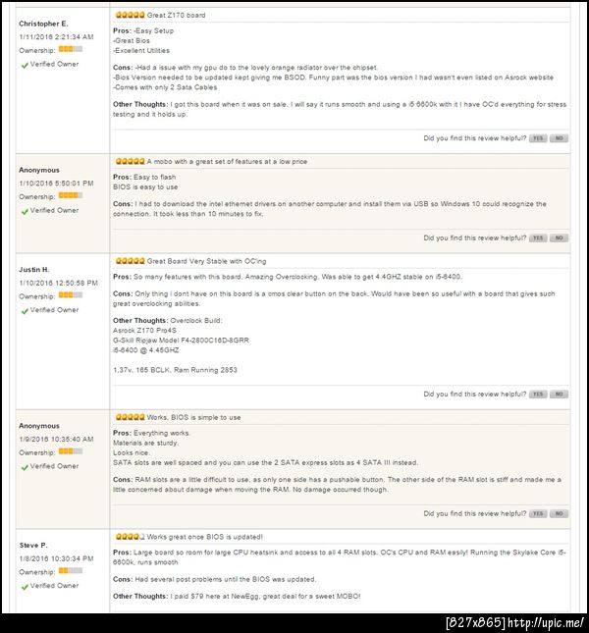
Task: Click star rating of 'Great Z170 board' review
Action: tap(129, 16)
